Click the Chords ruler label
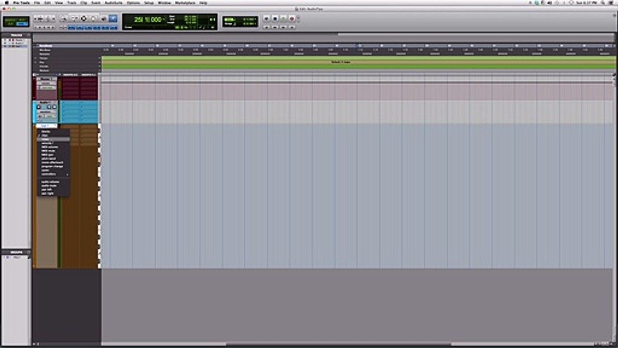This screenshot has width=618, height=348. [x=43, y=66]
